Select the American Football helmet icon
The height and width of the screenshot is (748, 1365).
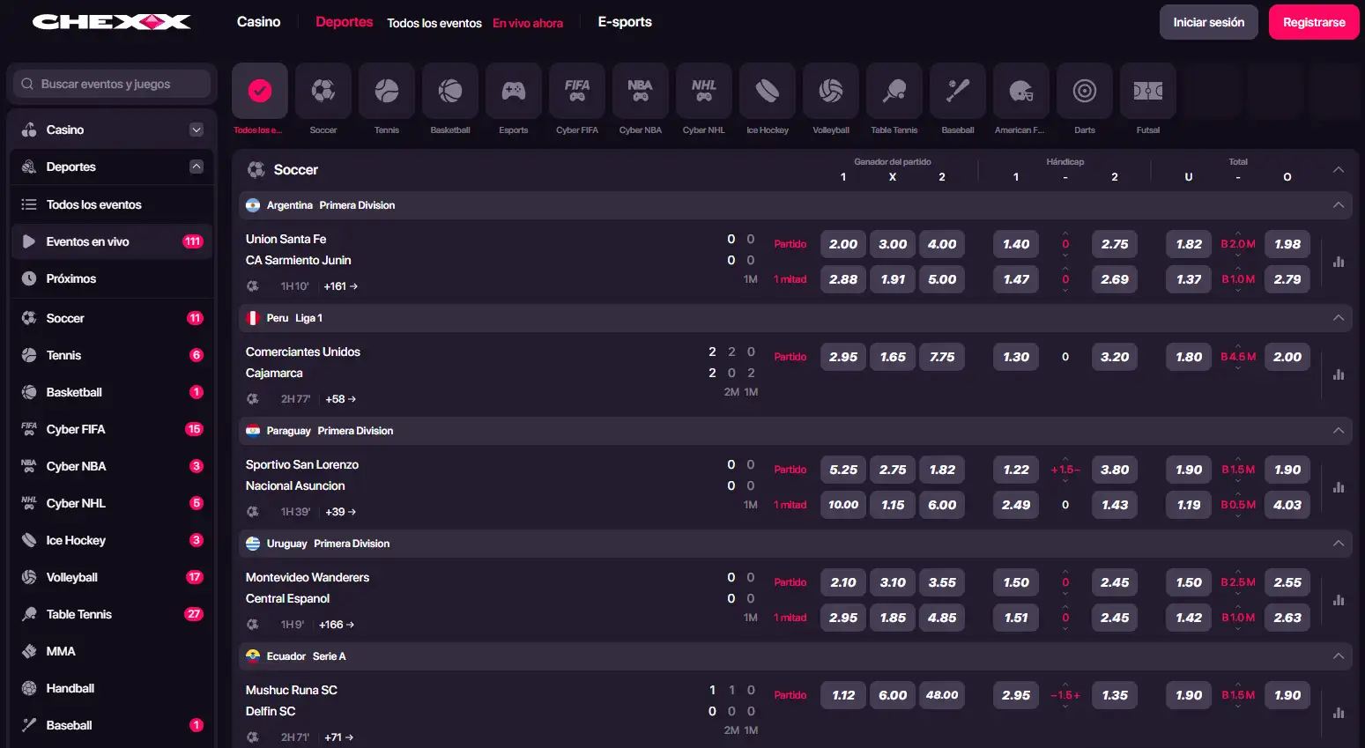point(1021,91)
